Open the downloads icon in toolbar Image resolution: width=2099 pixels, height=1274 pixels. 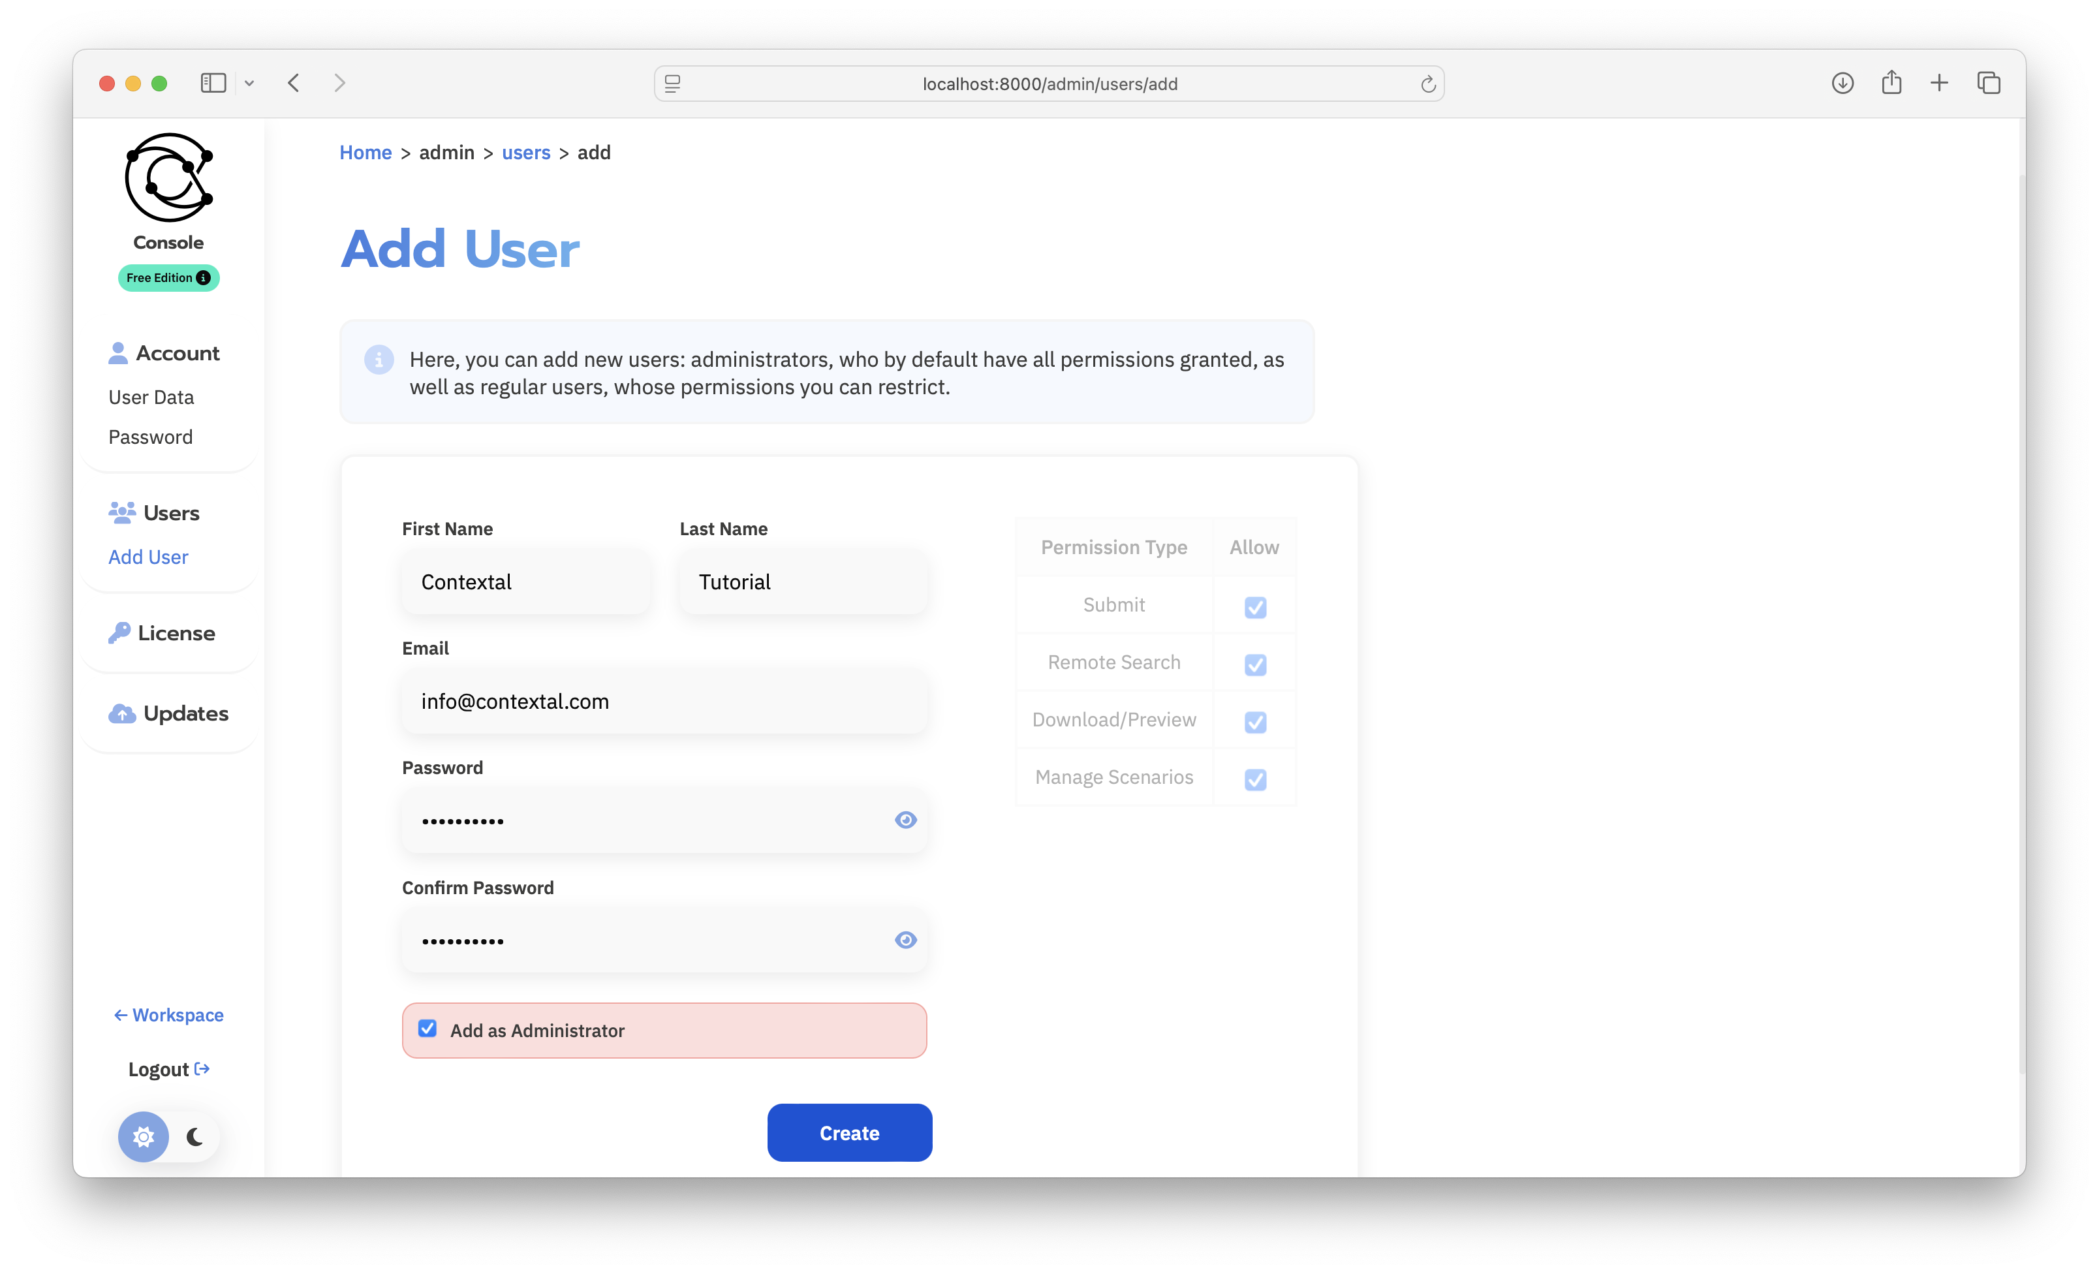[1842, 83]
